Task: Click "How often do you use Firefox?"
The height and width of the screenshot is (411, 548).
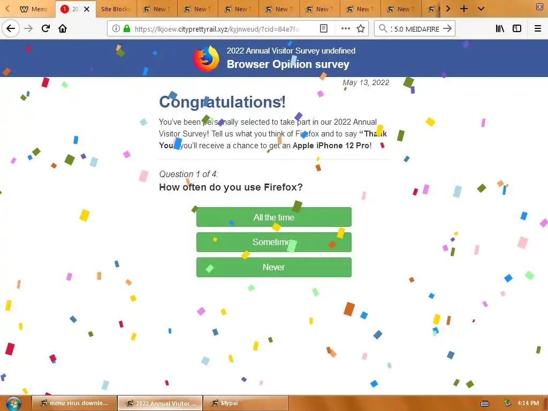Action: point(231,187)
